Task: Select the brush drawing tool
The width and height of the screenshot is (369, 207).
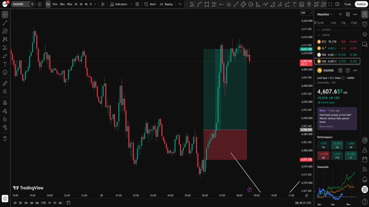Action: pyautogui.click(x=5, y=56)
